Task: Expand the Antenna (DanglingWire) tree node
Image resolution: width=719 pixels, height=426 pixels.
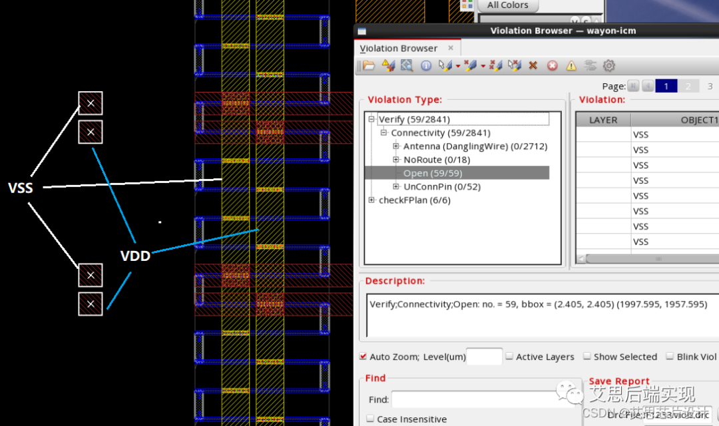Action: [396, 146]
